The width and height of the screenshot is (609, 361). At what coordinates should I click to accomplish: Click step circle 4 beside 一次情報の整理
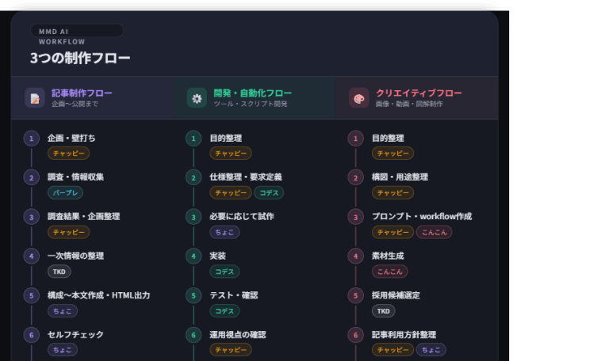(32, 256)
